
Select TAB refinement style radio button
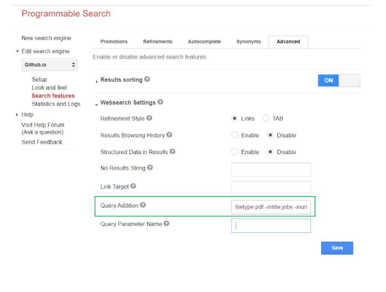pyautogui.click(x=266, y=119)
